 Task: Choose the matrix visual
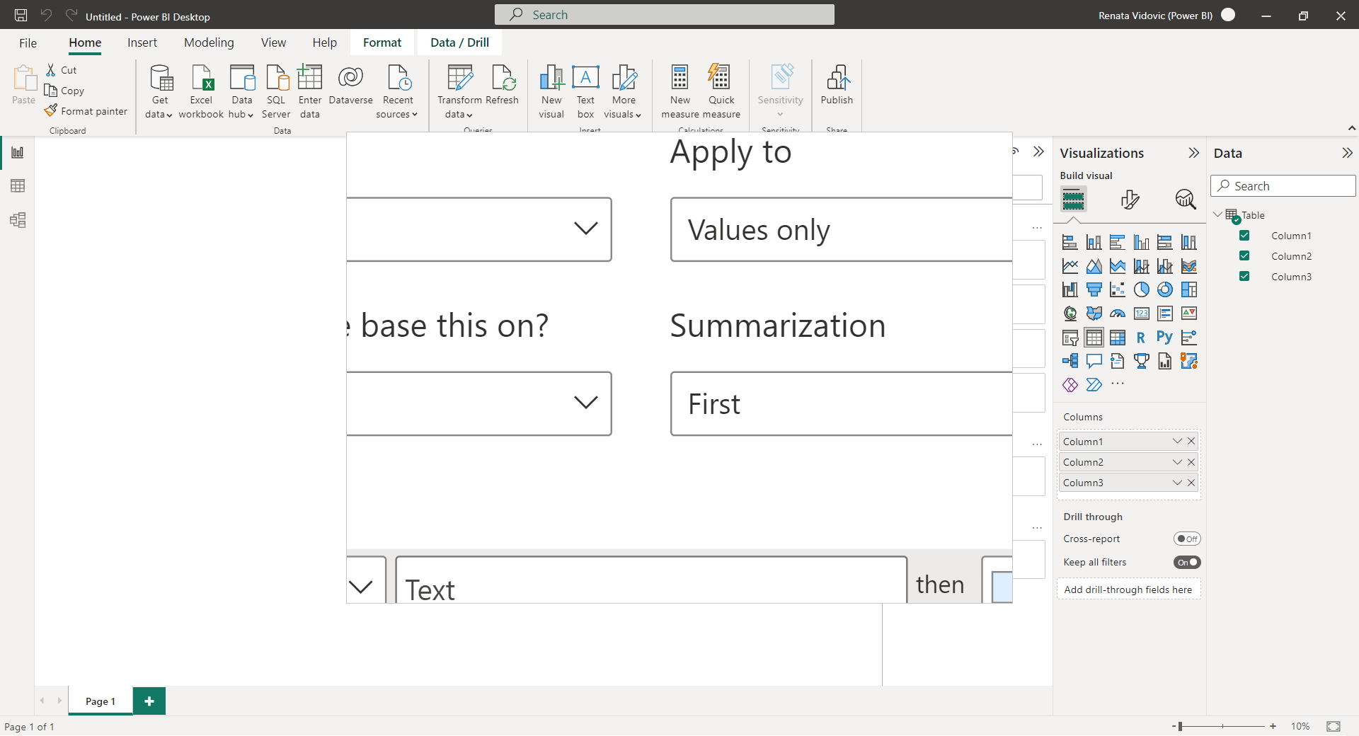pos(1118,338)
